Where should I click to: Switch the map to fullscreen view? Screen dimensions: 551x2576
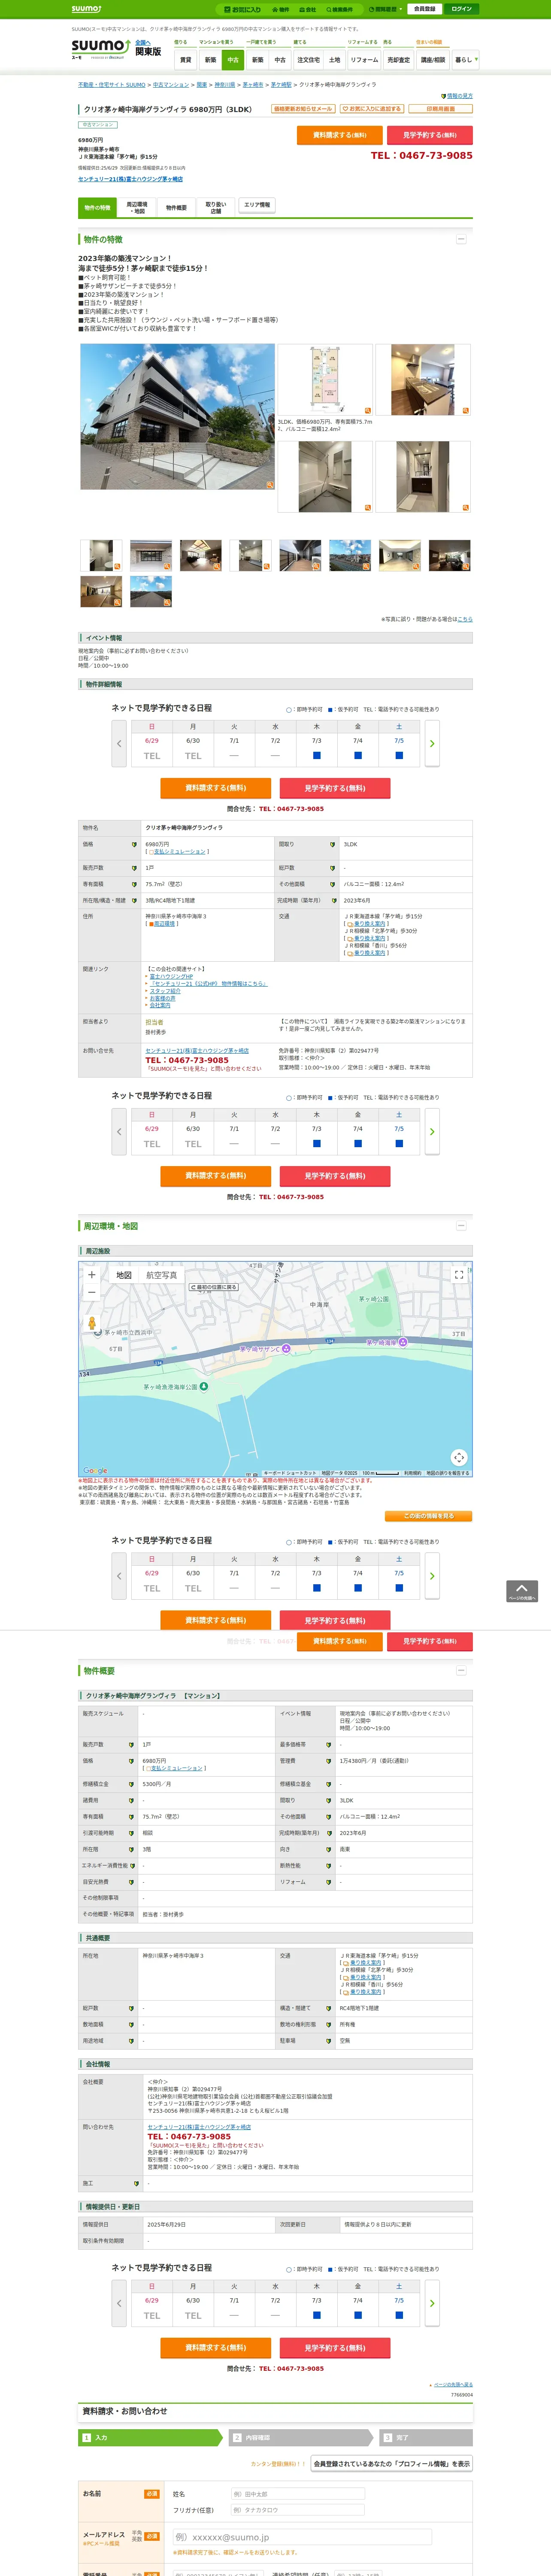(459, 1275)
